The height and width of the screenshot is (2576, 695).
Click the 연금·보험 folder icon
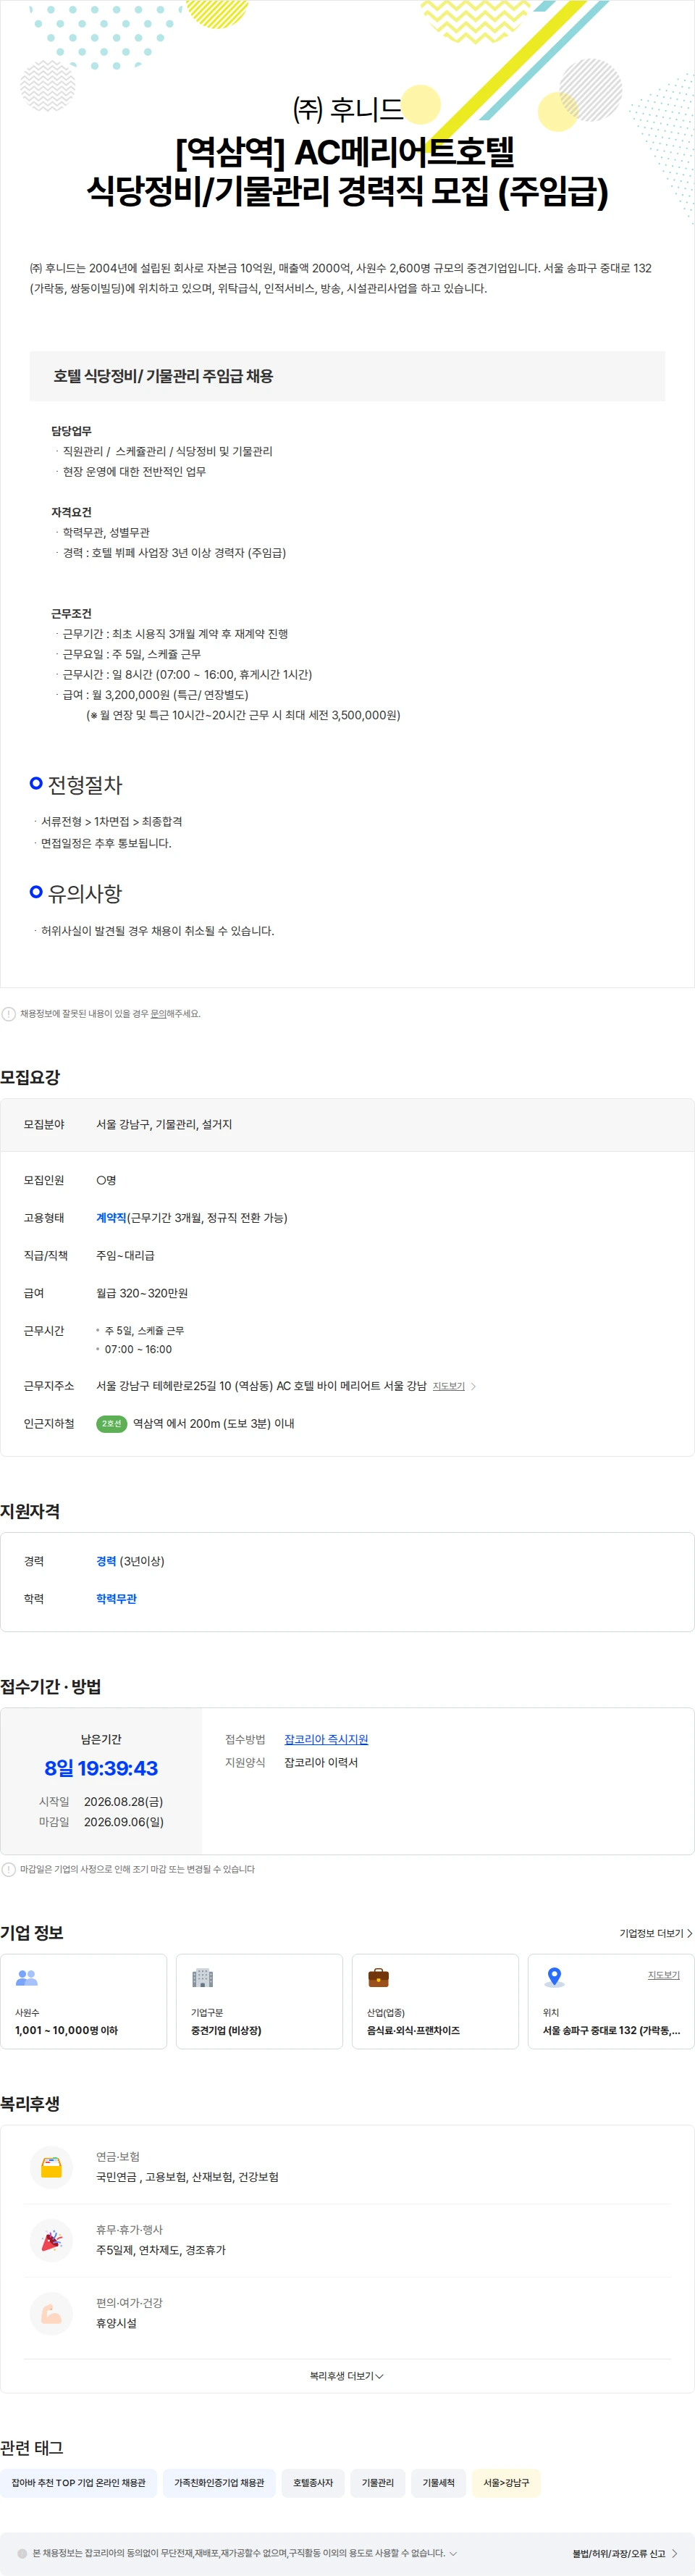[51, 2167]
